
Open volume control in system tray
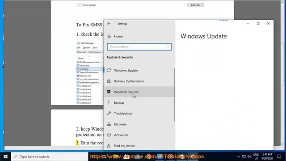coord(249,157)
